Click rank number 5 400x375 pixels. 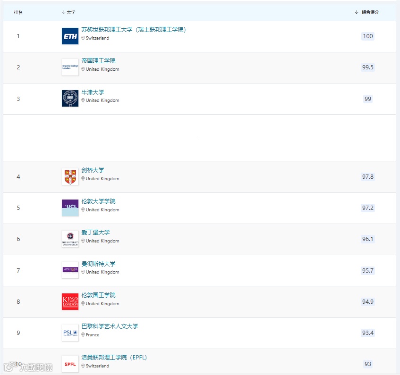coord(18,208)
